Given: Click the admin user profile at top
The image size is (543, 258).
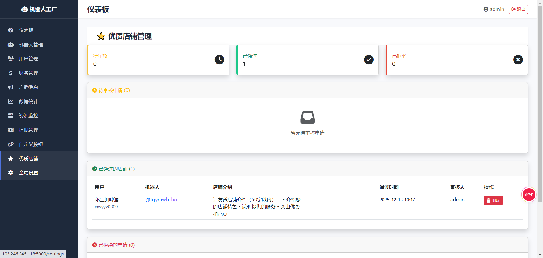Looking at the screenshot, I should tap(494, 9).
